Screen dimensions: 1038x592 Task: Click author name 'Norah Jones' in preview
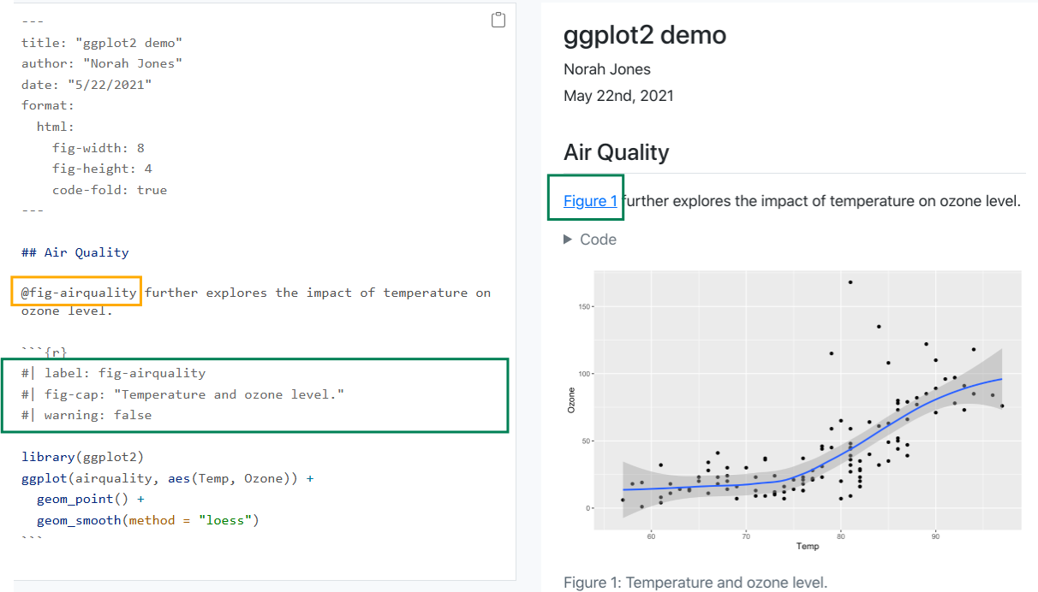tap(606, 69)
